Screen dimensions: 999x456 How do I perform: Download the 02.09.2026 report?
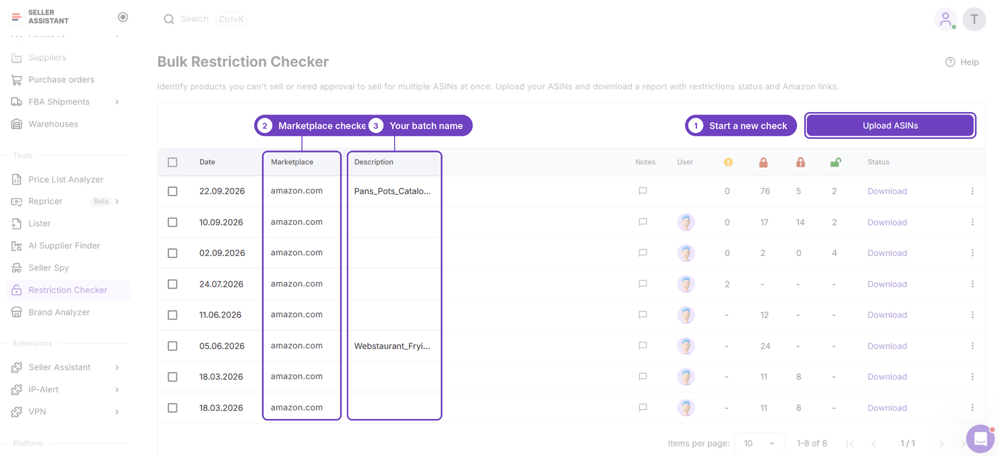click(887, 253)
